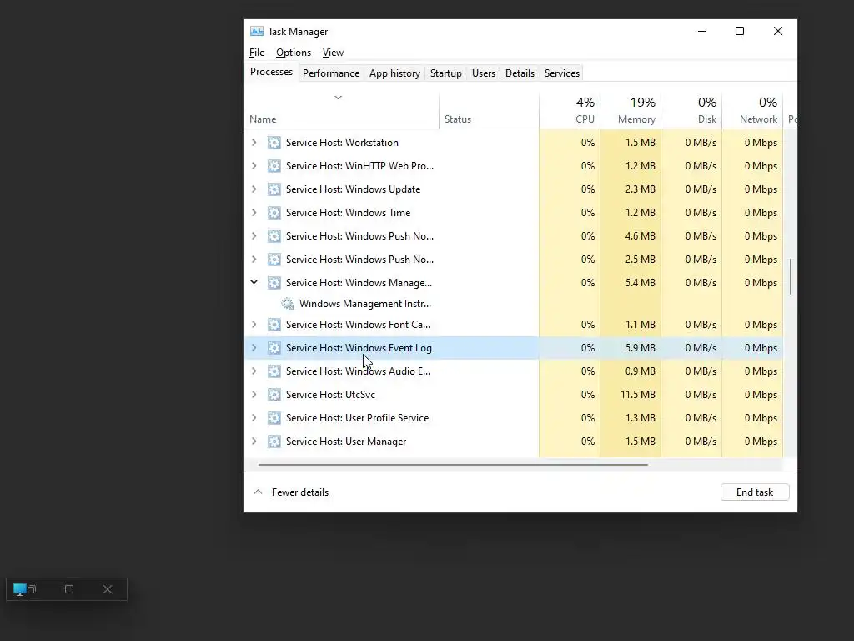Click gear icon of Service Host: Windows Event Log
The height and width of the screenshot is (641, 854).
274,348
